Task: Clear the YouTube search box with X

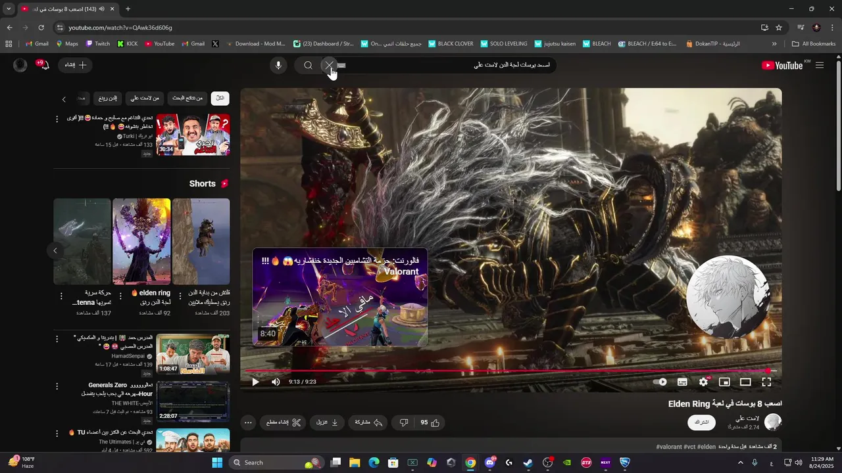Action: 329,65
